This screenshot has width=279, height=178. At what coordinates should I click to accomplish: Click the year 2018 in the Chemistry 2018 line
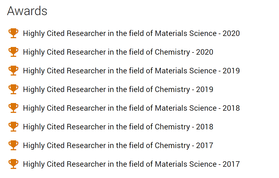[205, 127]
